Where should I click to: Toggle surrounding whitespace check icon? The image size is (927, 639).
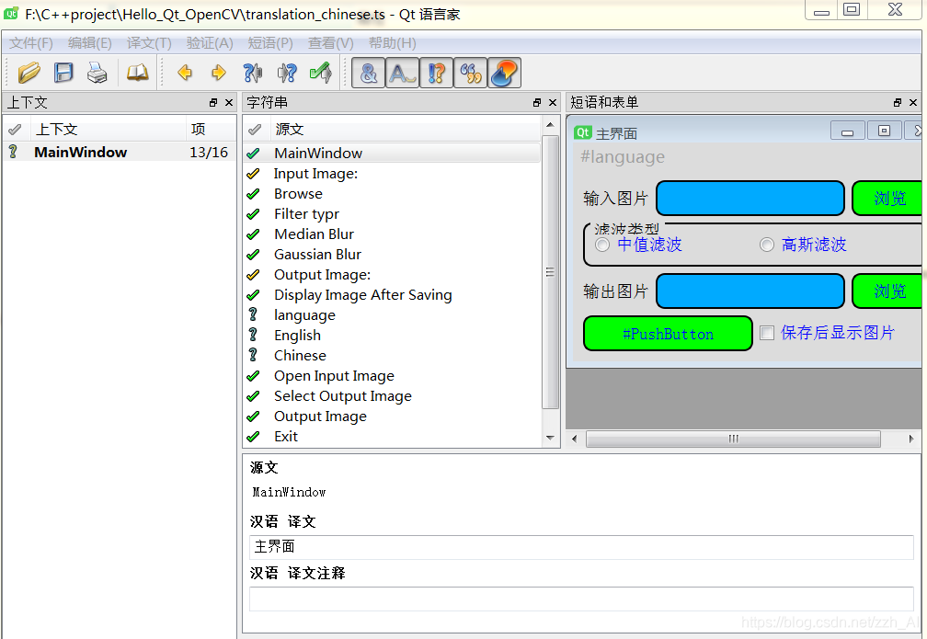(402, 73)
